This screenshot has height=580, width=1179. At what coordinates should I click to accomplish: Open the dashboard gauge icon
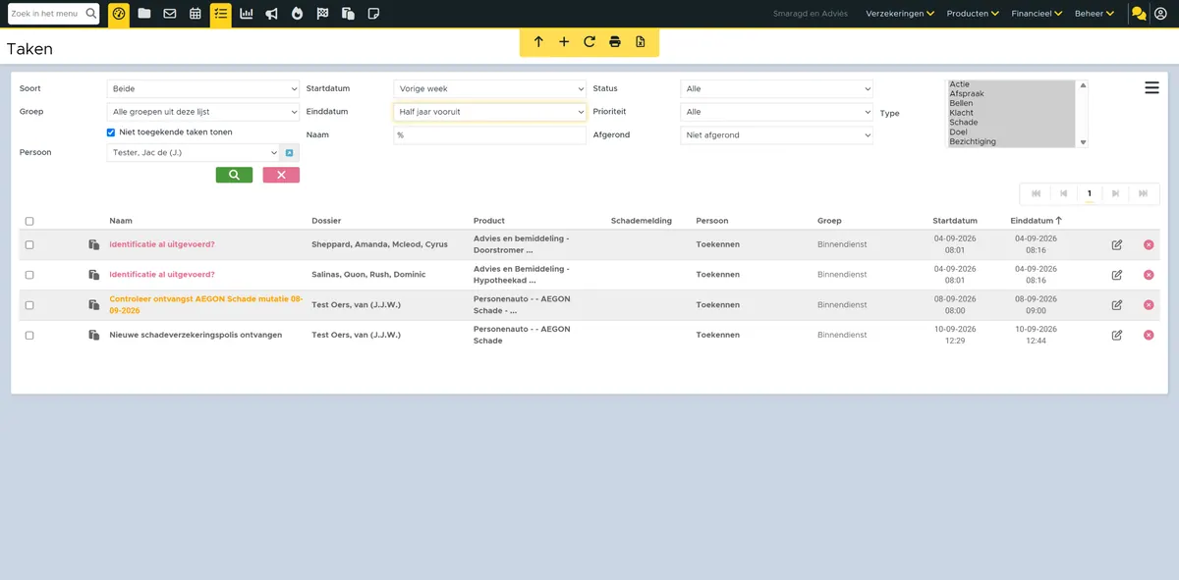[x=119, y=14]
